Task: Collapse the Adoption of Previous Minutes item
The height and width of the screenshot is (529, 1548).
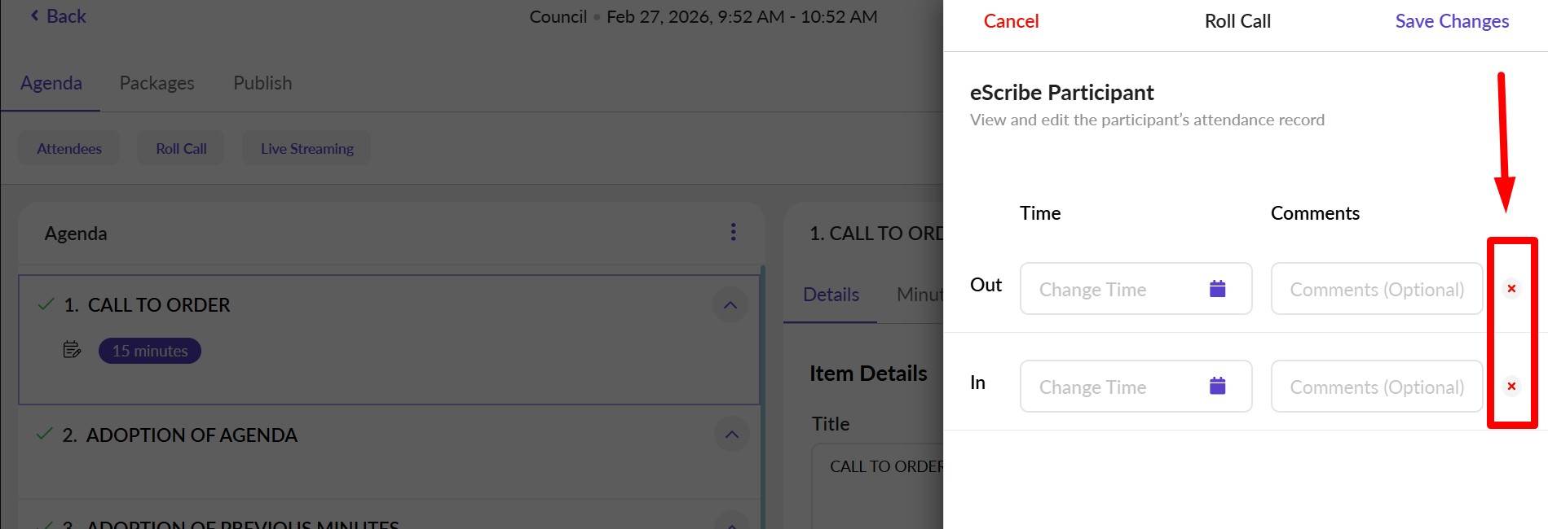Action: coord(731,523)
